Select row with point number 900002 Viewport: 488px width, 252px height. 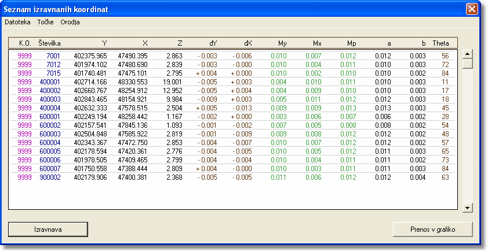[50, 177]
